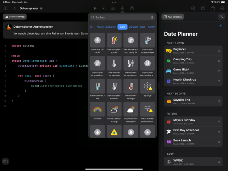Toggle the sidebar panel icon
The width and height of the screenshot is (228, 171).
click(x=6, y=8)
